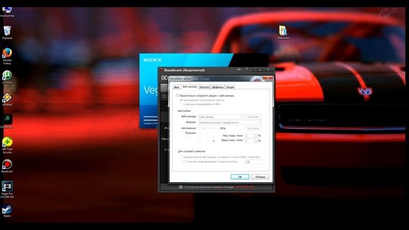Switch to the Sound tab
The height and width of the screenshot is (230, 409).
tap(176, 87)
